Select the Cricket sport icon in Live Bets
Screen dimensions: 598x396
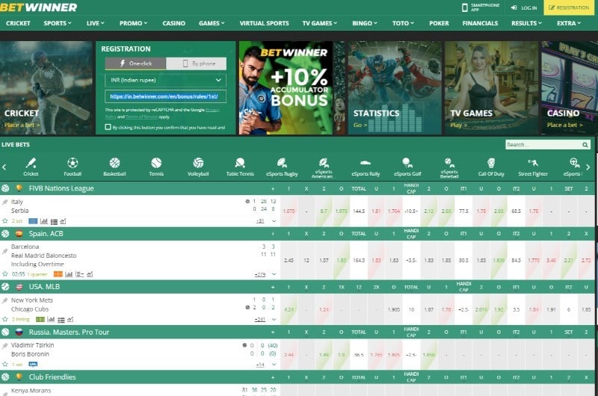31,167
